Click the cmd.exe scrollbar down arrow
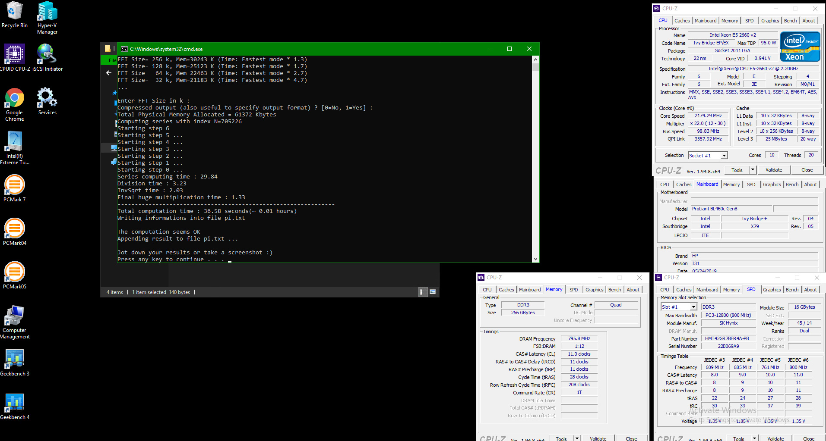The width and height of the screenshot is (826, 441). (x=535, y=259)
